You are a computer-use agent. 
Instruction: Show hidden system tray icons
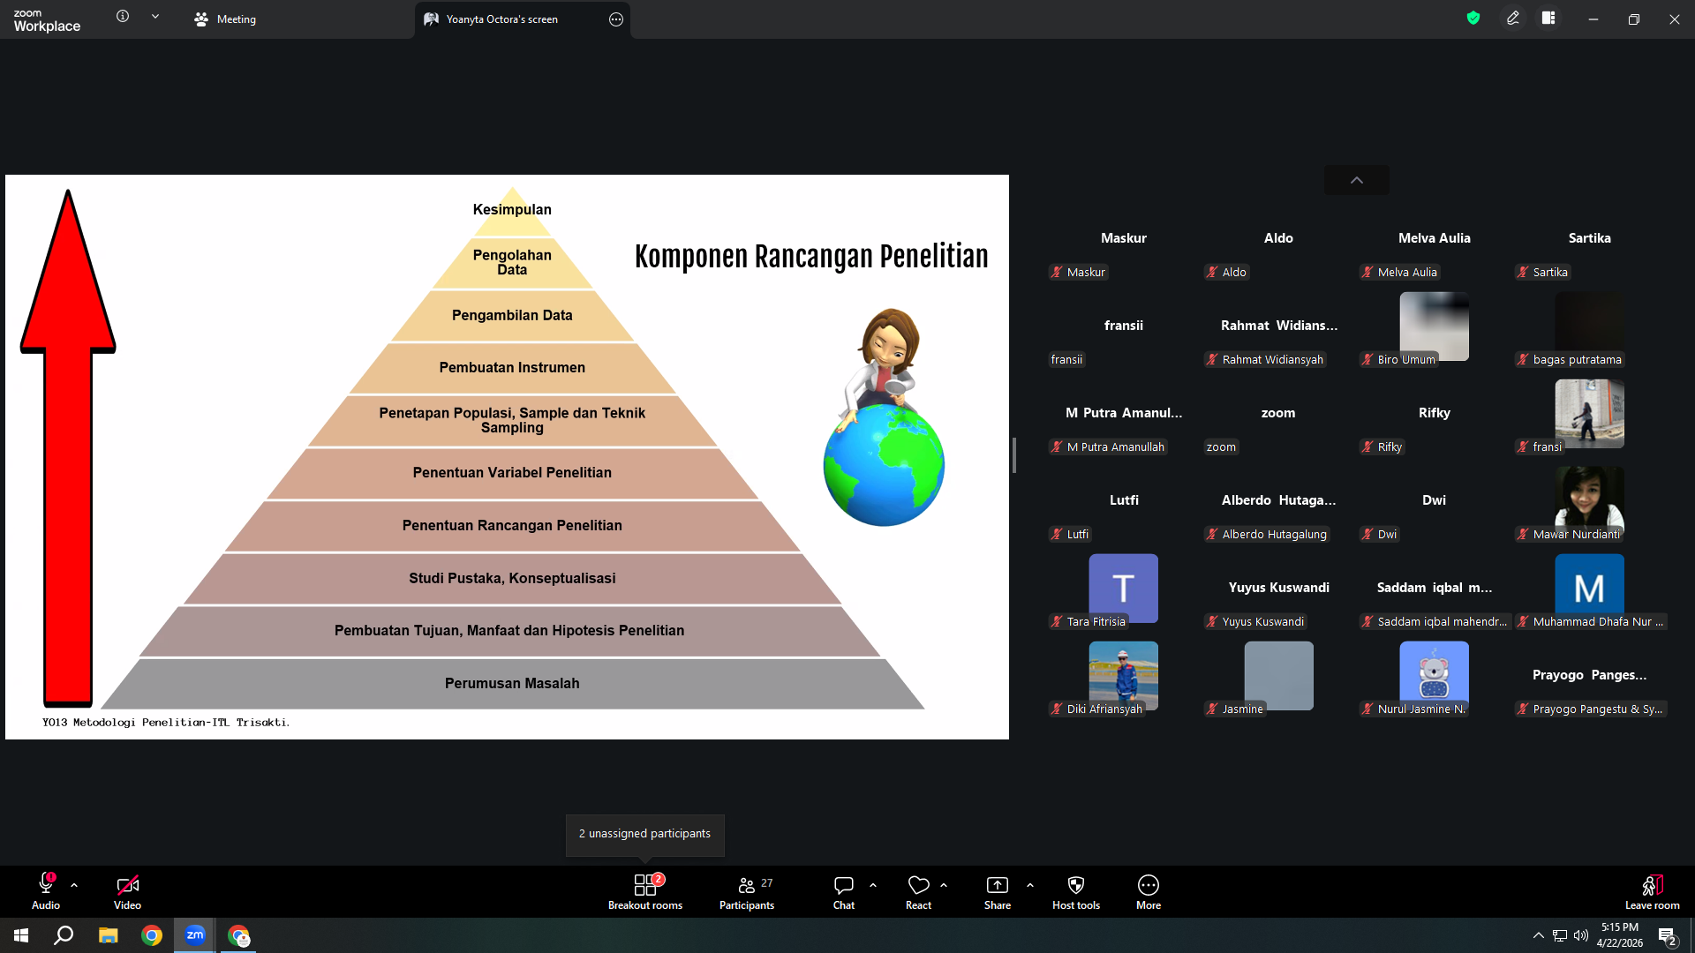[1539, 935]
